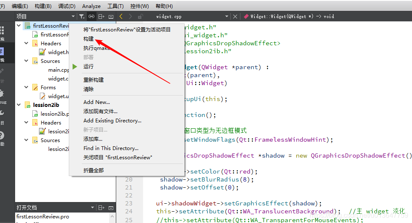This screenshot has height=223, width=412.
Task: Select the widget.h header file
Action: pos(58,52)
